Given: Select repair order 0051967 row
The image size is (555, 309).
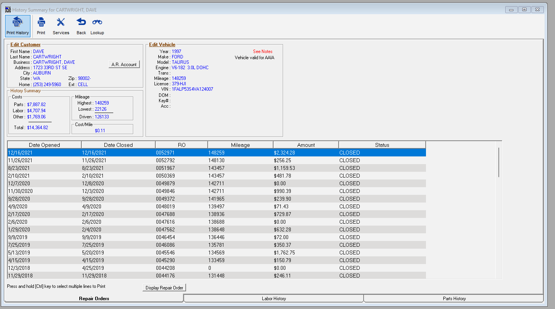Looking at the screenshot, I should [x=217, y=168].
